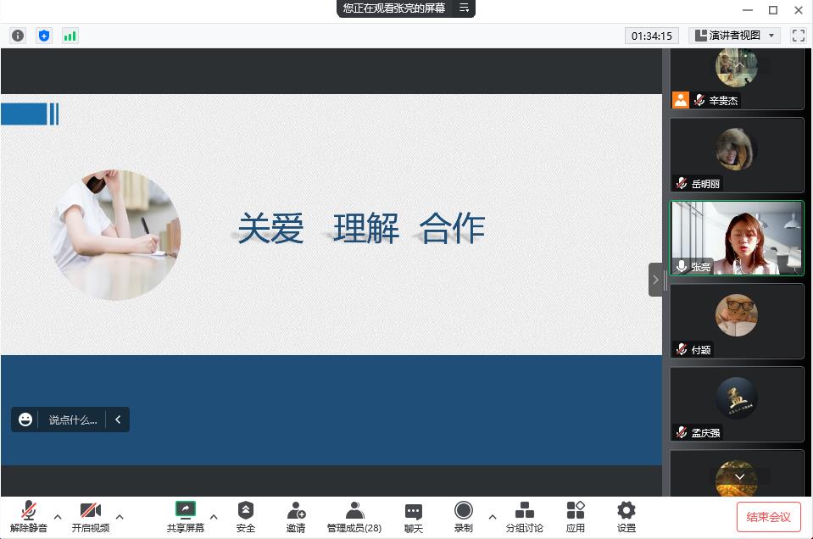Open the 应用 apps menu
Screen dimensions: 813x539
pyautogui.click(x=575, y=517)
